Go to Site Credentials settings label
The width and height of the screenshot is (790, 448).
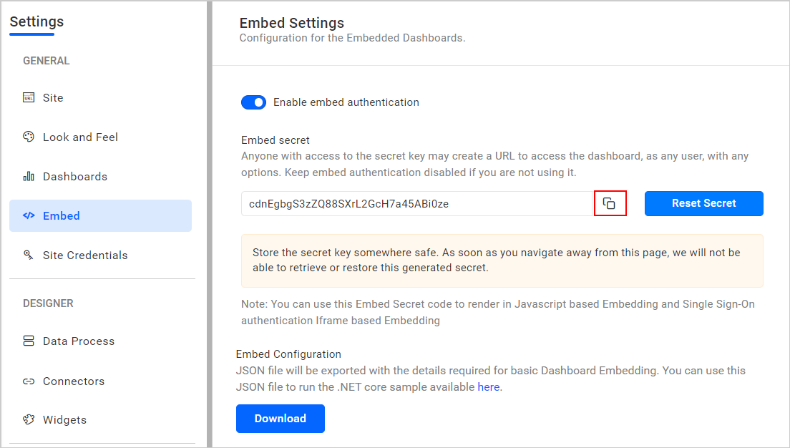(x=85, y=255)
